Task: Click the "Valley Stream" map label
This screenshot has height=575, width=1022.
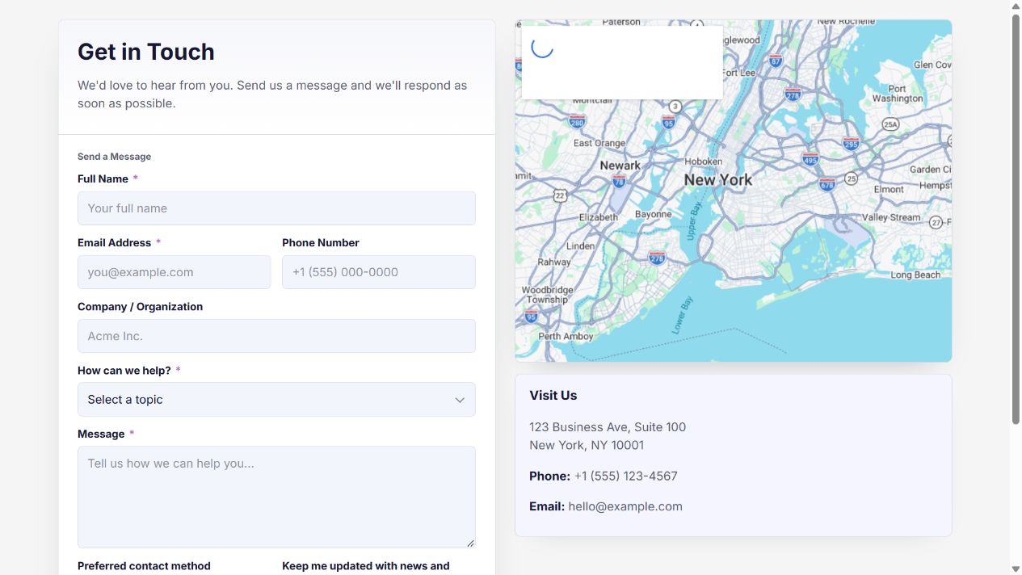Action: [x=891, y=217]
